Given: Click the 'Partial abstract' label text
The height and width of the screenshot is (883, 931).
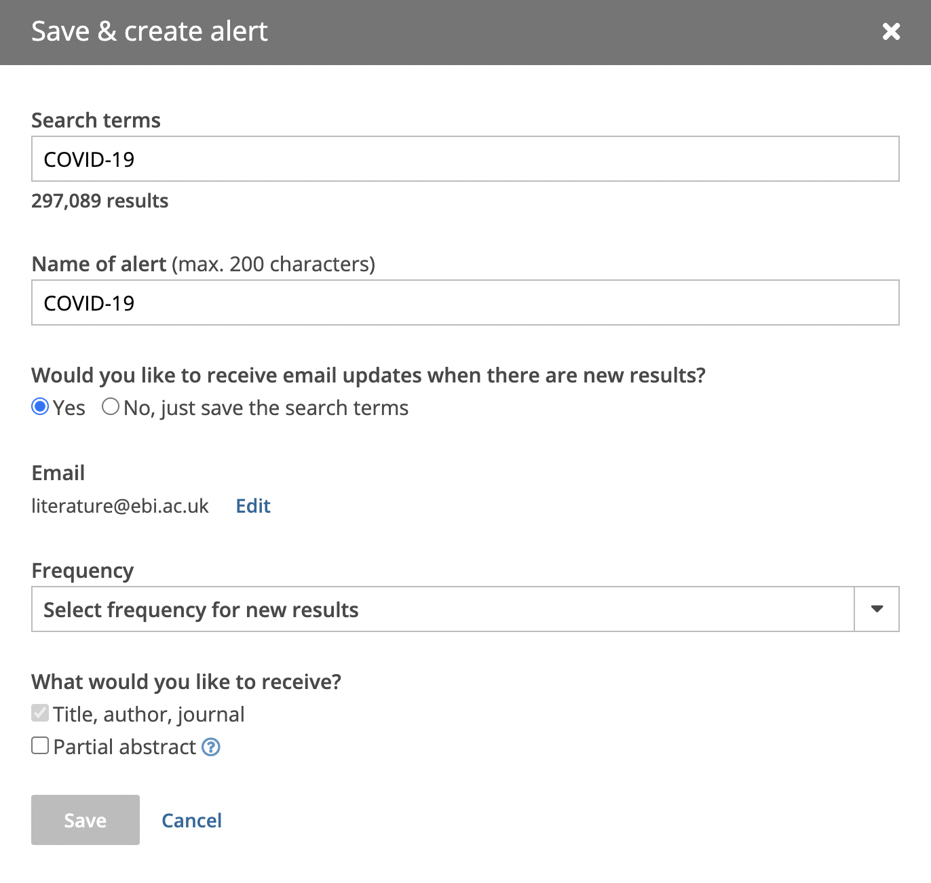Looking at the screenshot, I should click(125, 747).
